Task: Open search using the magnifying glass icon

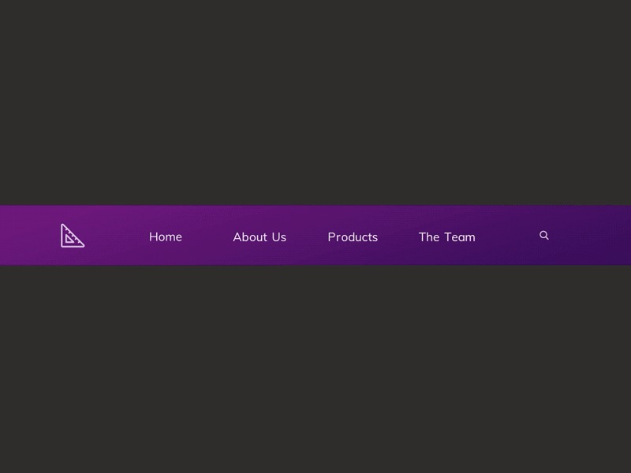Action: pyautogui.click(x=543, y=235)
